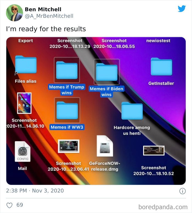Click the 2:38 PM Nov 3, 2020 timestamp

35,191
